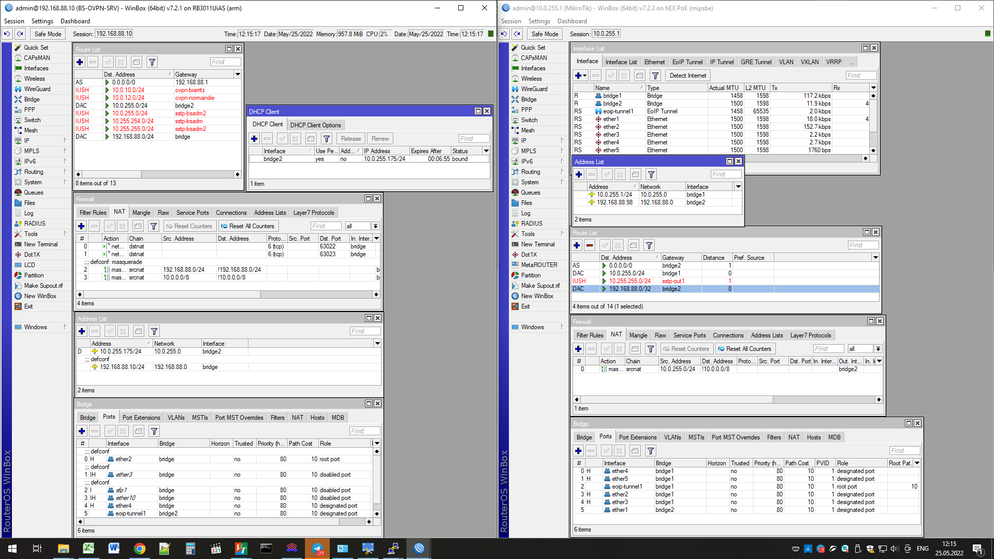This screenshot has height=559, width=994.
Task: Open Google Chrome from the taskbar
Action: point(139,549)
